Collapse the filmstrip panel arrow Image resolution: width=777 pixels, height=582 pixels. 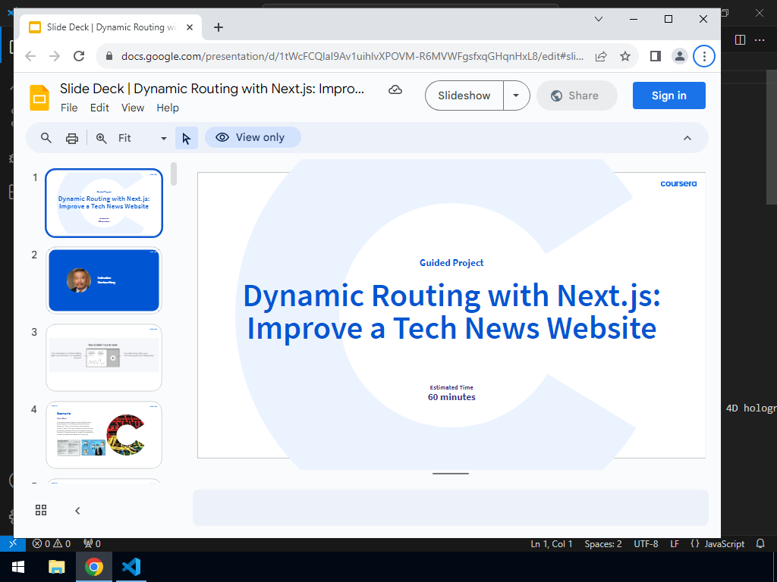click(77, 510)
